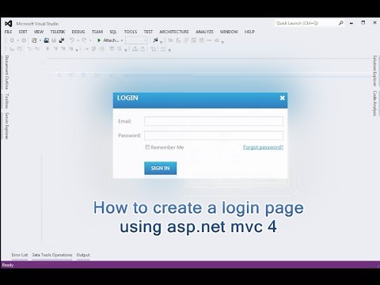
Task: Open the ANALYZE menu
Action: click(x=204, y=32)
